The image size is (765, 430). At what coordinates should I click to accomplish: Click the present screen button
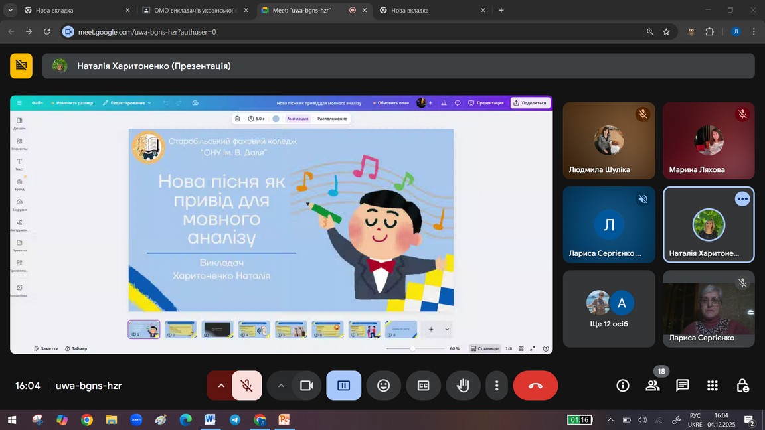tap(343, 386)
